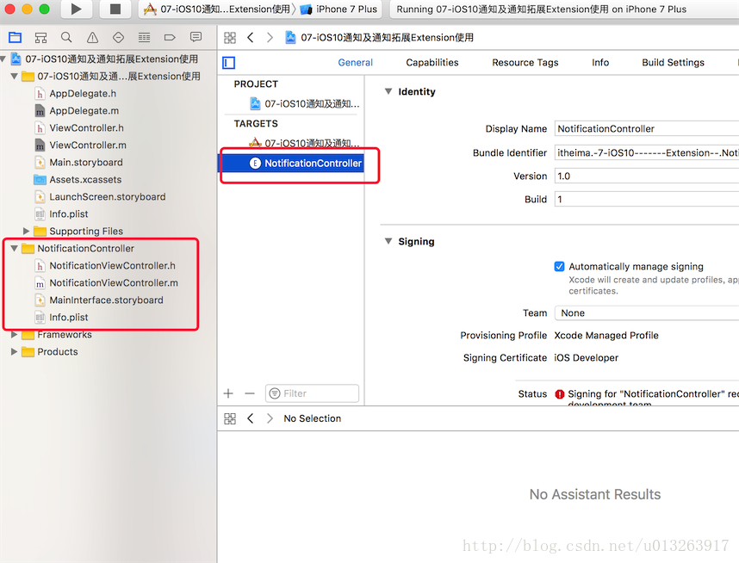Viewport: 739px width, 563px height.
Task: Expand the Supporting Files group
Action: click(x=27, y=231)
